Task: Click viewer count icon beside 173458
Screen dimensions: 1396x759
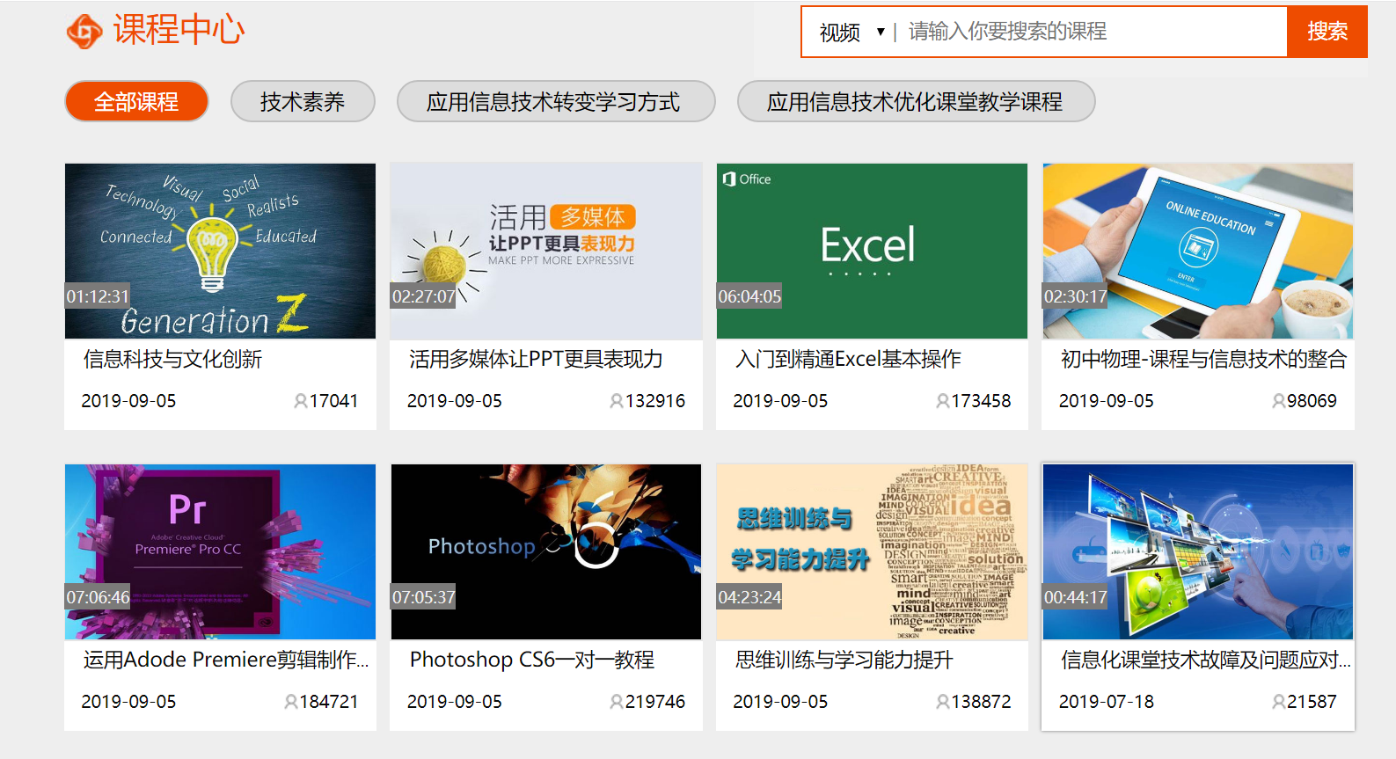Action: coord(942,401)
